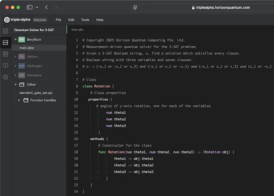This screenshot has height=196, width=274.
Task: Select the code editor sidebar icon
Action: (x=6, y=42)
